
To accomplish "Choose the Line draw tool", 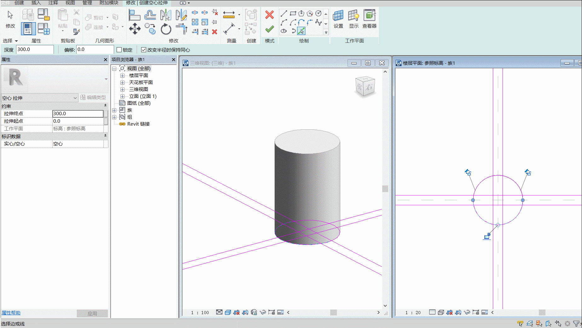I will 284,13.
